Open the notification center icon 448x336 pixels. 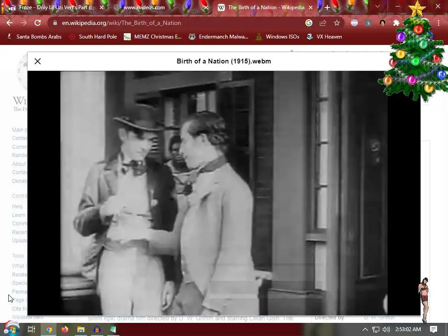[434, 329]
